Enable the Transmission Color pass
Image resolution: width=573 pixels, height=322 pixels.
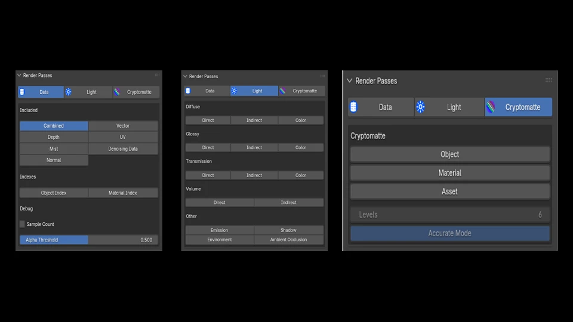click(x=301, y=175)
